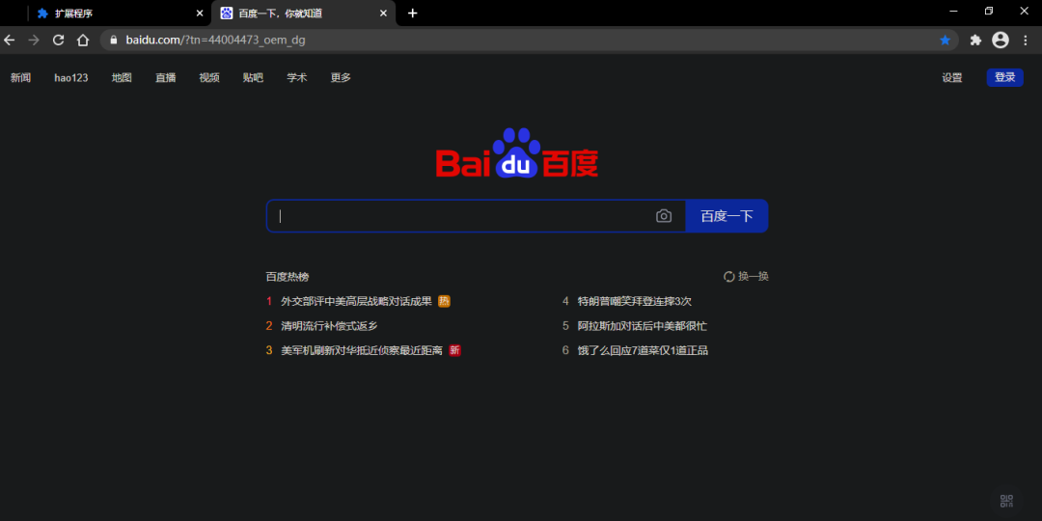
Task: Open Chrome three-dot menu
Action: click(x=1025, y=40)
